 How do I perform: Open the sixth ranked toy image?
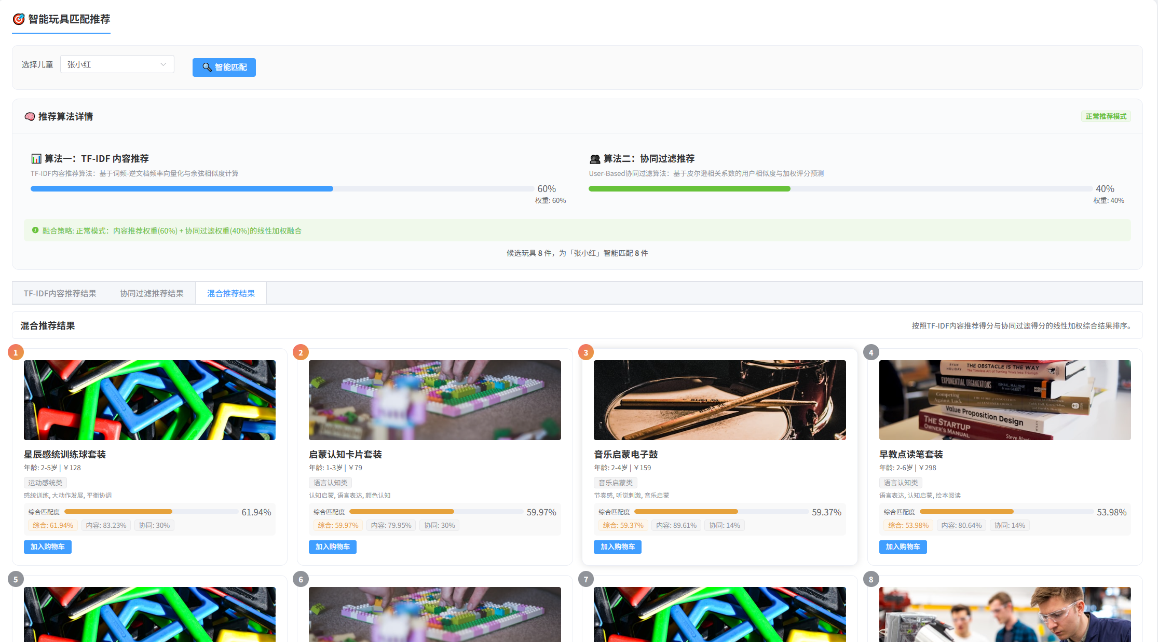[x=435, y=614]
